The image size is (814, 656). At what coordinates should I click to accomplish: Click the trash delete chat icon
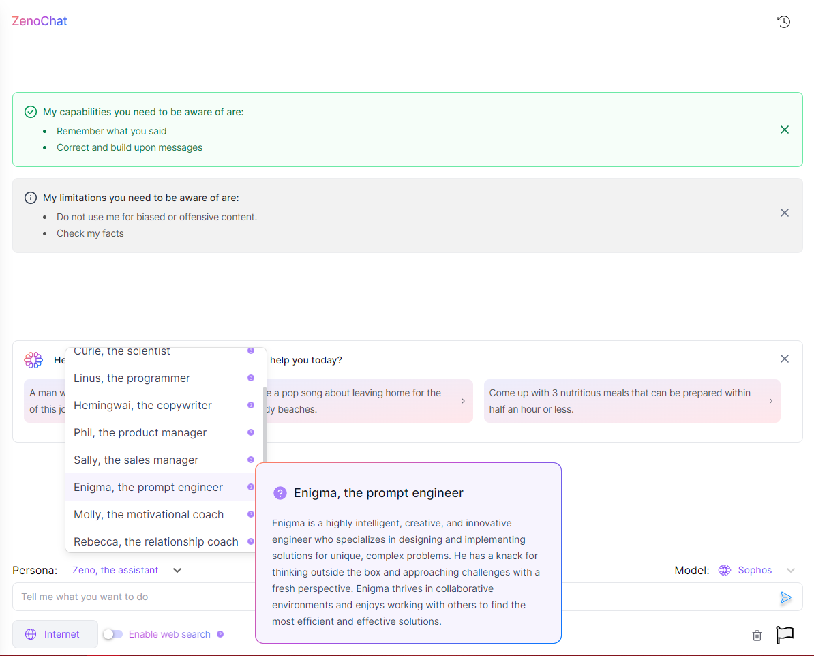coord(757,636)
